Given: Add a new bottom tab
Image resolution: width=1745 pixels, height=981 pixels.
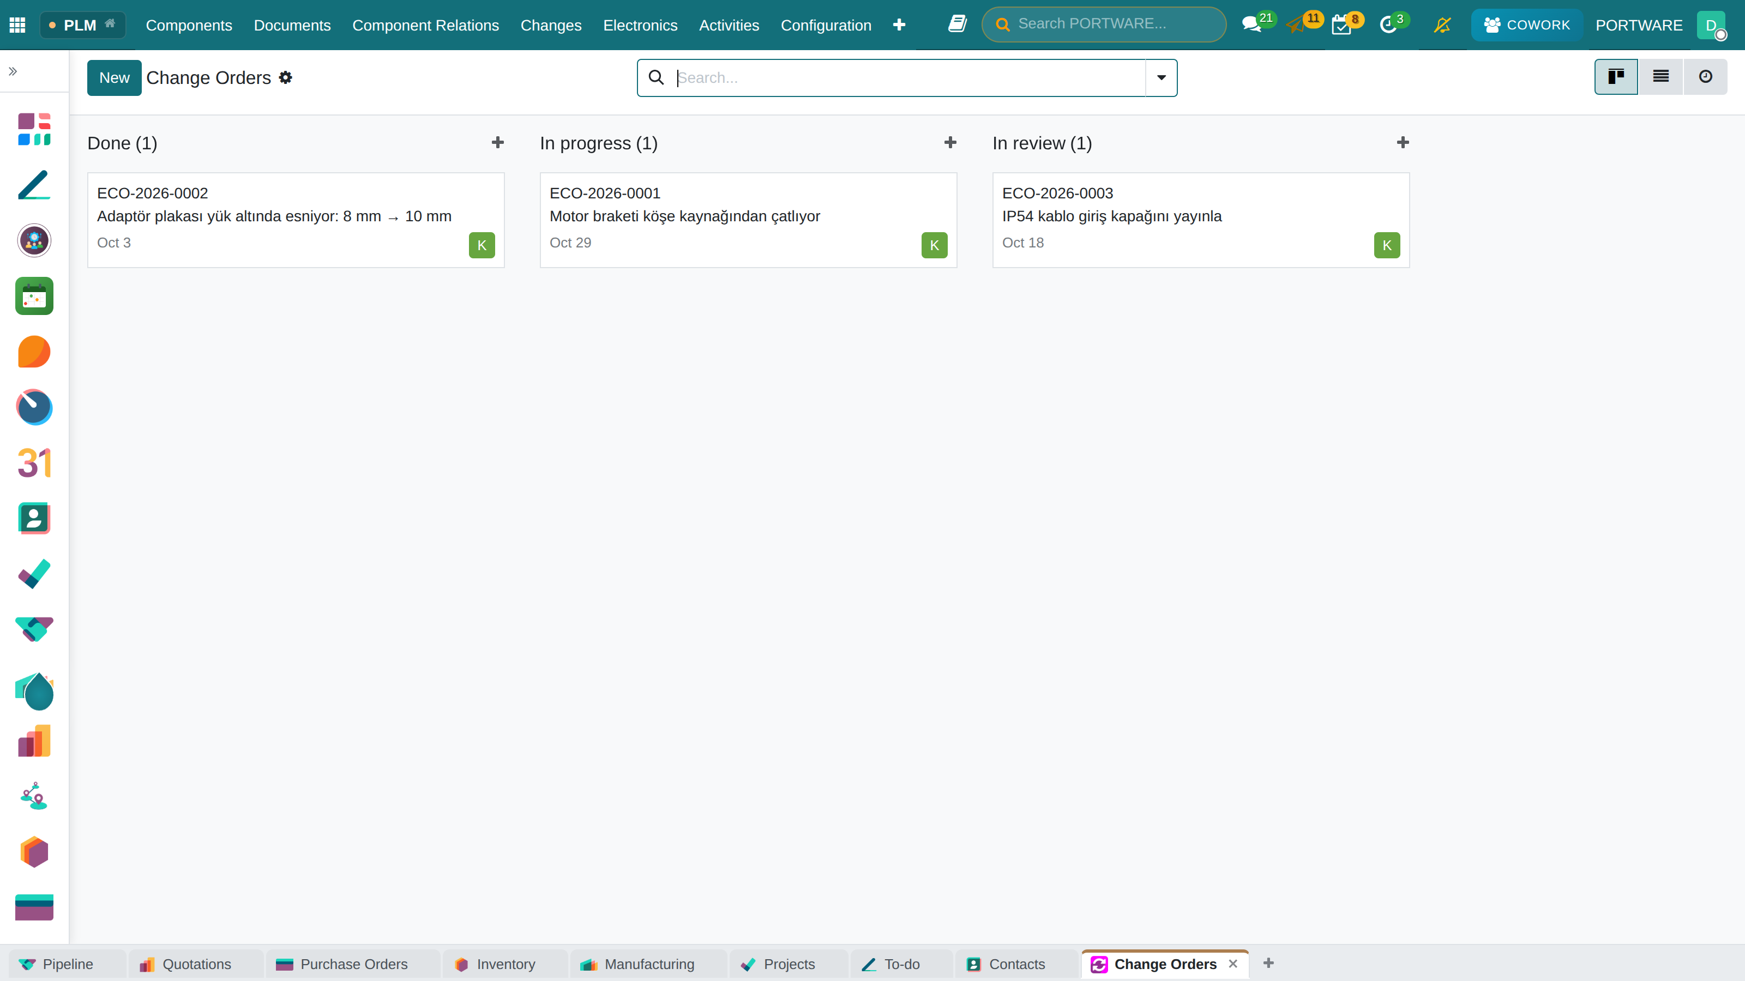Looking at the screenshot, I should pos(1269,962).
